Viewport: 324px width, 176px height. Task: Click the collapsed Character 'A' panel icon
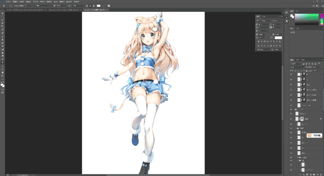[x=286, y=18]
